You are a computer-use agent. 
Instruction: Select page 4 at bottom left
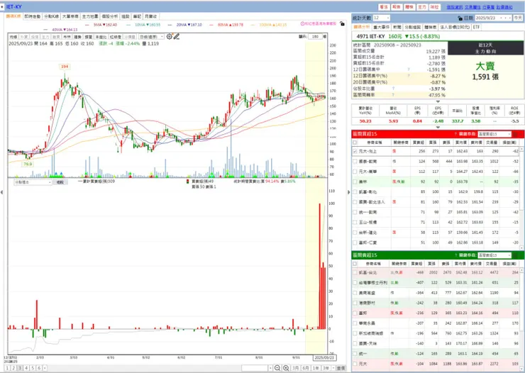[26, 368]
